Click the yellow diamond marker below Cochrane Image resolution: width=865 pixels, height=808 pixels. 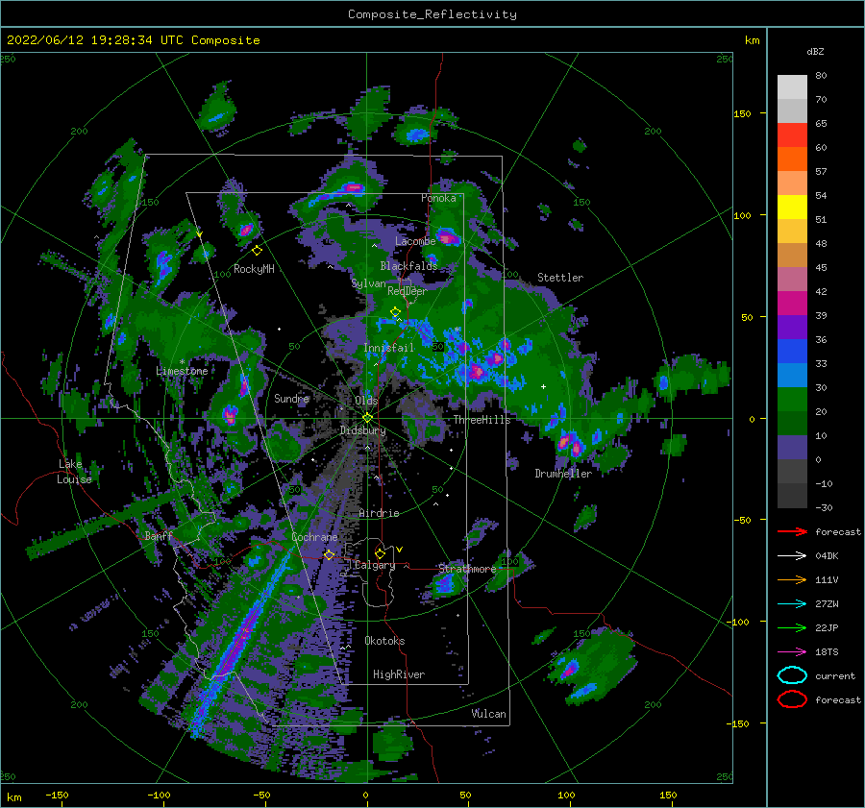[x=329, y=554]
